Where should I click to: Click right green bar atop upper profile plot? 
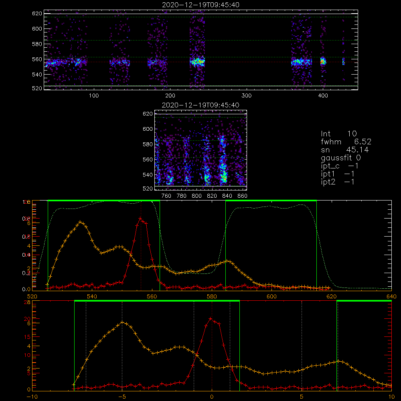coord(271,200)
